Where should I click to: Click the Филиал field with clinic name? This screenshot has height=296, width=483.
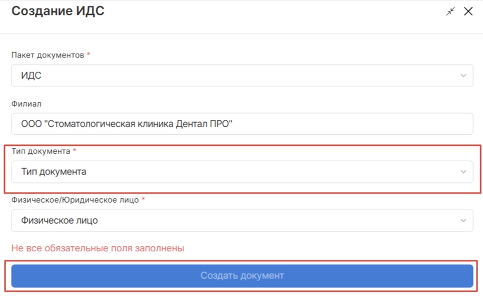coord(242,124)
